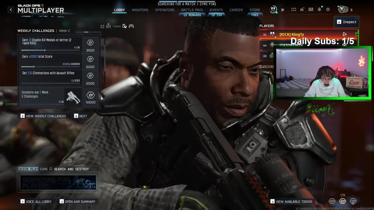Click the Double Kill challenge progress bar
This screenshot has width=374, height=210.
(51, 50)
